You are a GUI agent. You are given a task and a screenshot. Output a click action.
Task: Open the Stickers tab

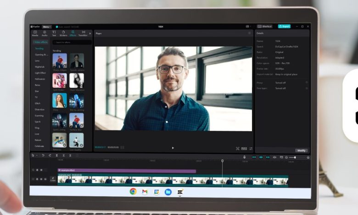pos(63,33)
